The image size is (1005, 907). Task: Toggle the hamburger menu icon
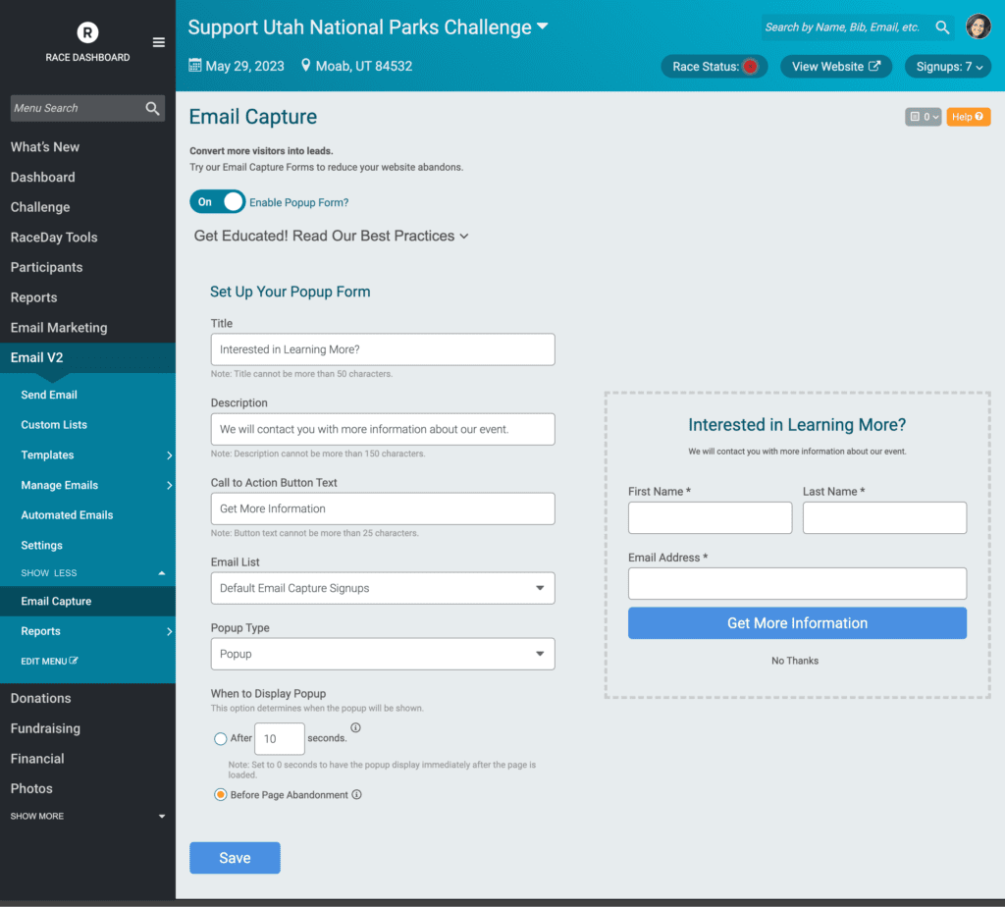[158, 42]
